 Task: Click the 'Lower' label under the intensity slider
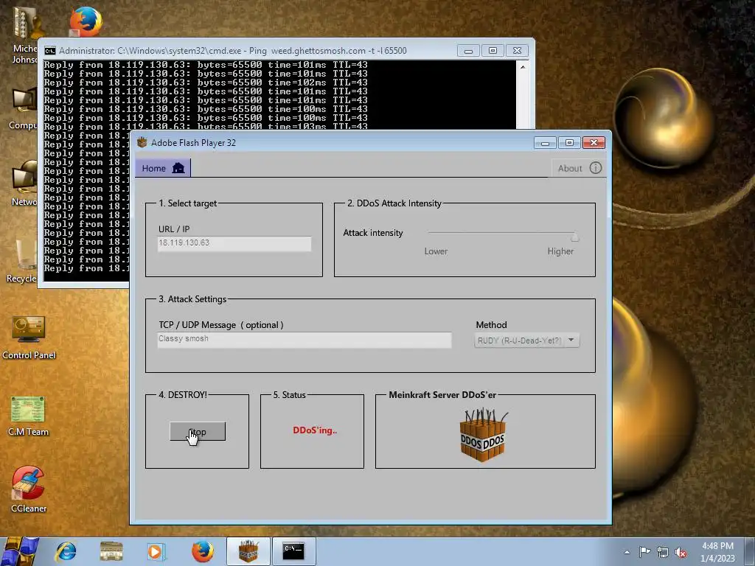click(436, 251)
